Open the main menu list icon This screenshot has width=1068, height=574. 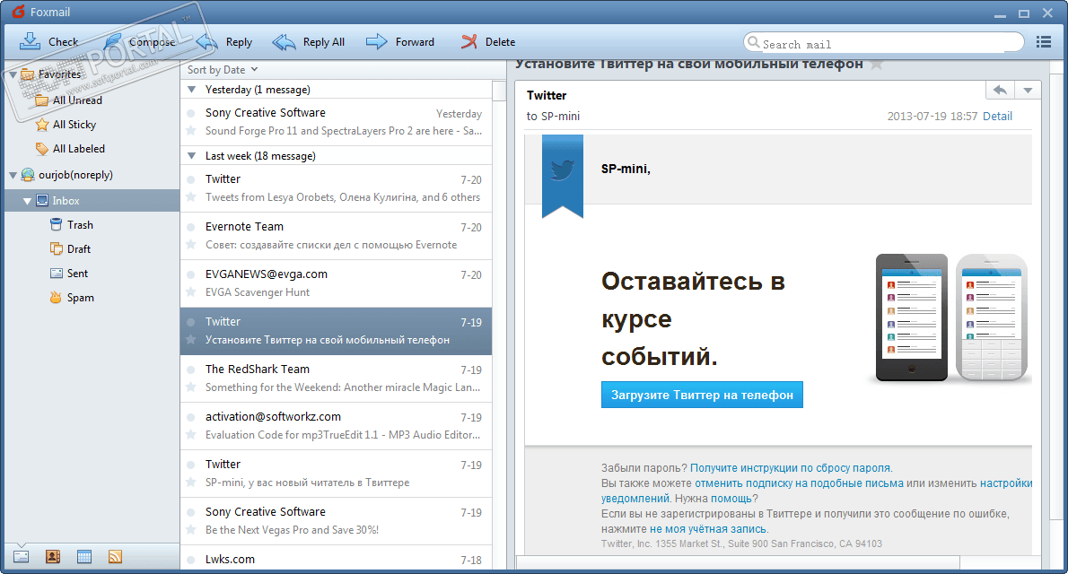(1044, 42)
